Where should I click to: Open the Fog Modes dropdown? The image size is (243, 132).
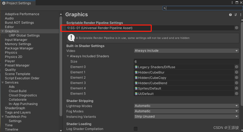[186, 111]
